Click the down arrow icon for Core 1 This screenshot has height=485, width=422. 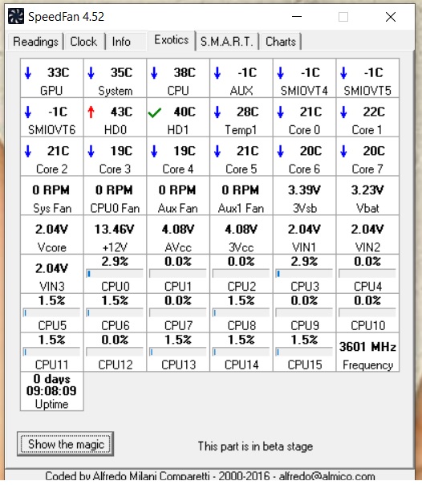[x=343, y=112]
